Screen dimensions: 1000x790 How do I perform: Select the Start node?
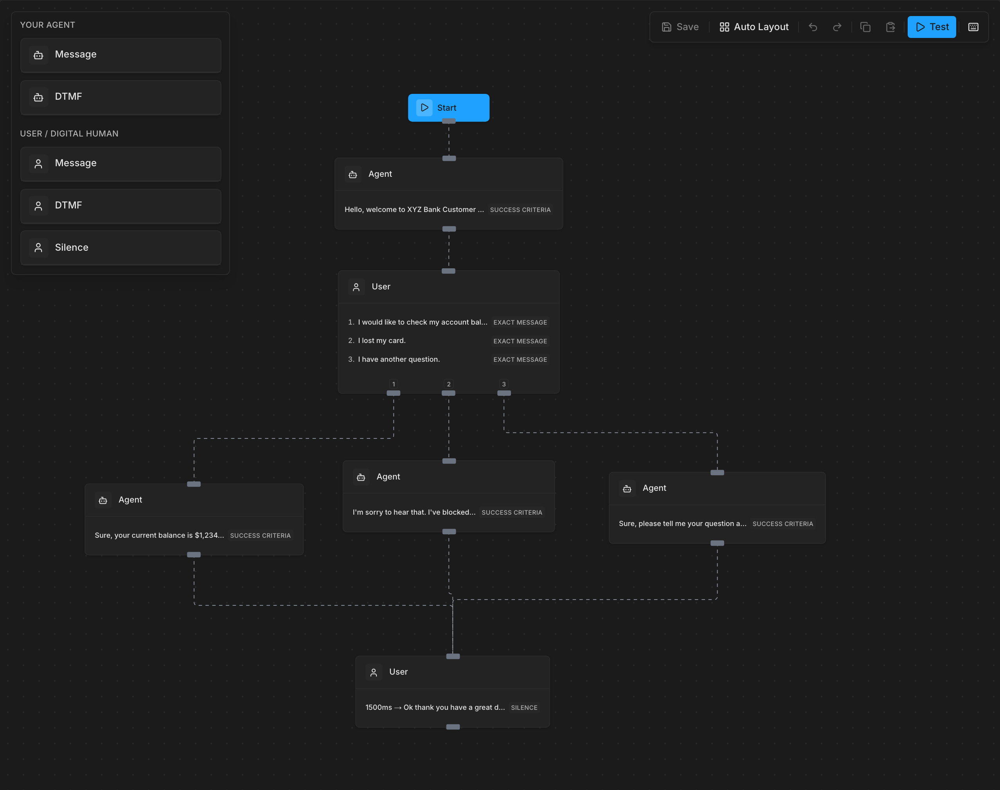[448, 108]
